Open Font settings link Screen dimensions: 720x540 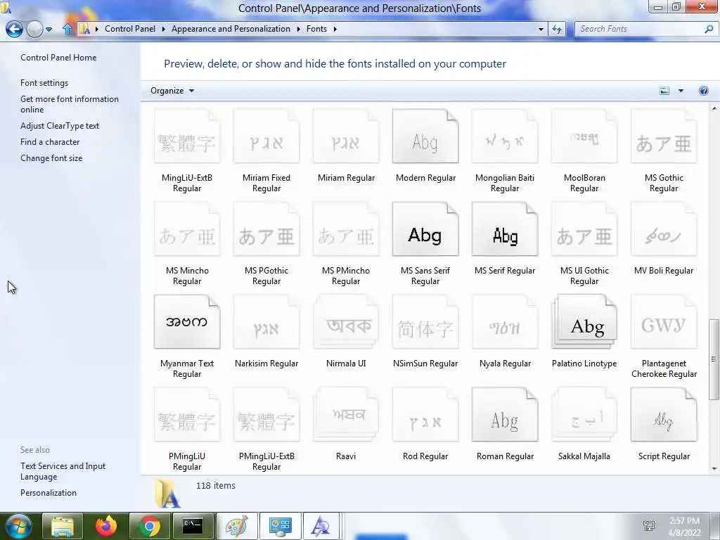[x=44, y=83]
